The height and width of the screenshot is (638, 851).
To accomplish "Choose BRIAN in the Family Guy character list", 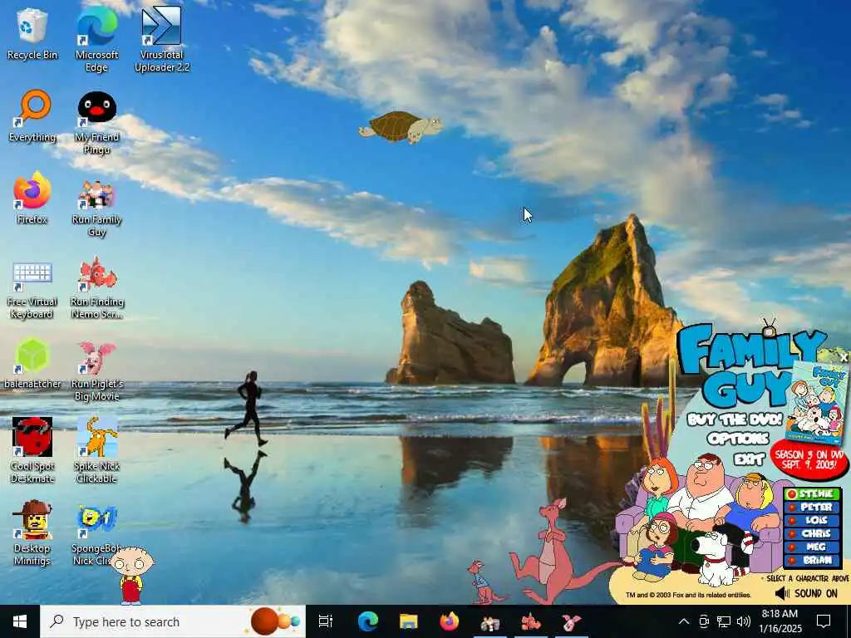I will (813, 561).
